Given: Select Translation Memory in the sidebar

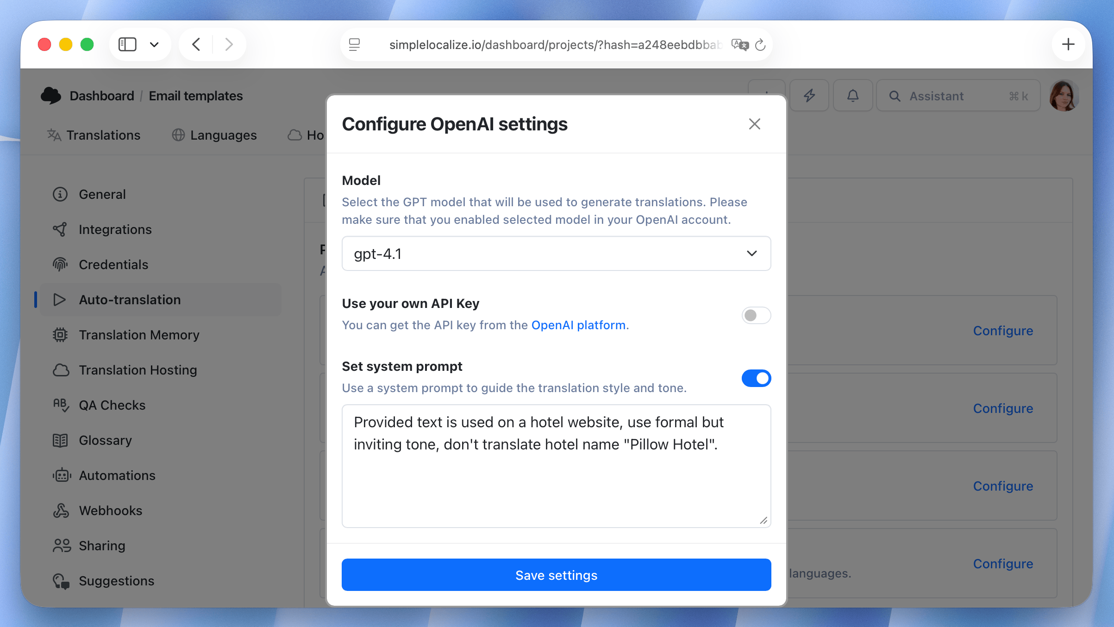Looking at the screenshot, I should tap(138, 335).
